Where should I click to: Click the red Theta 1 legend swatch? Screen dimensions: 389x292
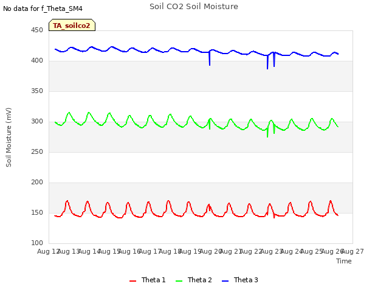[133, 281]
